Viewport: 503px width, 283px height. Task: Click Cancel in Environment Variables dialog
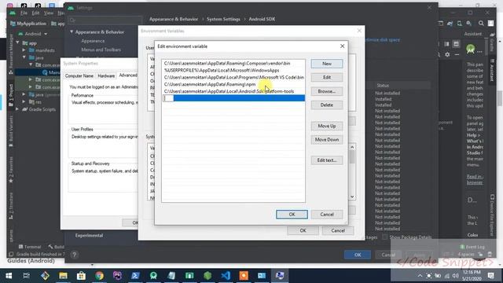(x=338, y=230)
